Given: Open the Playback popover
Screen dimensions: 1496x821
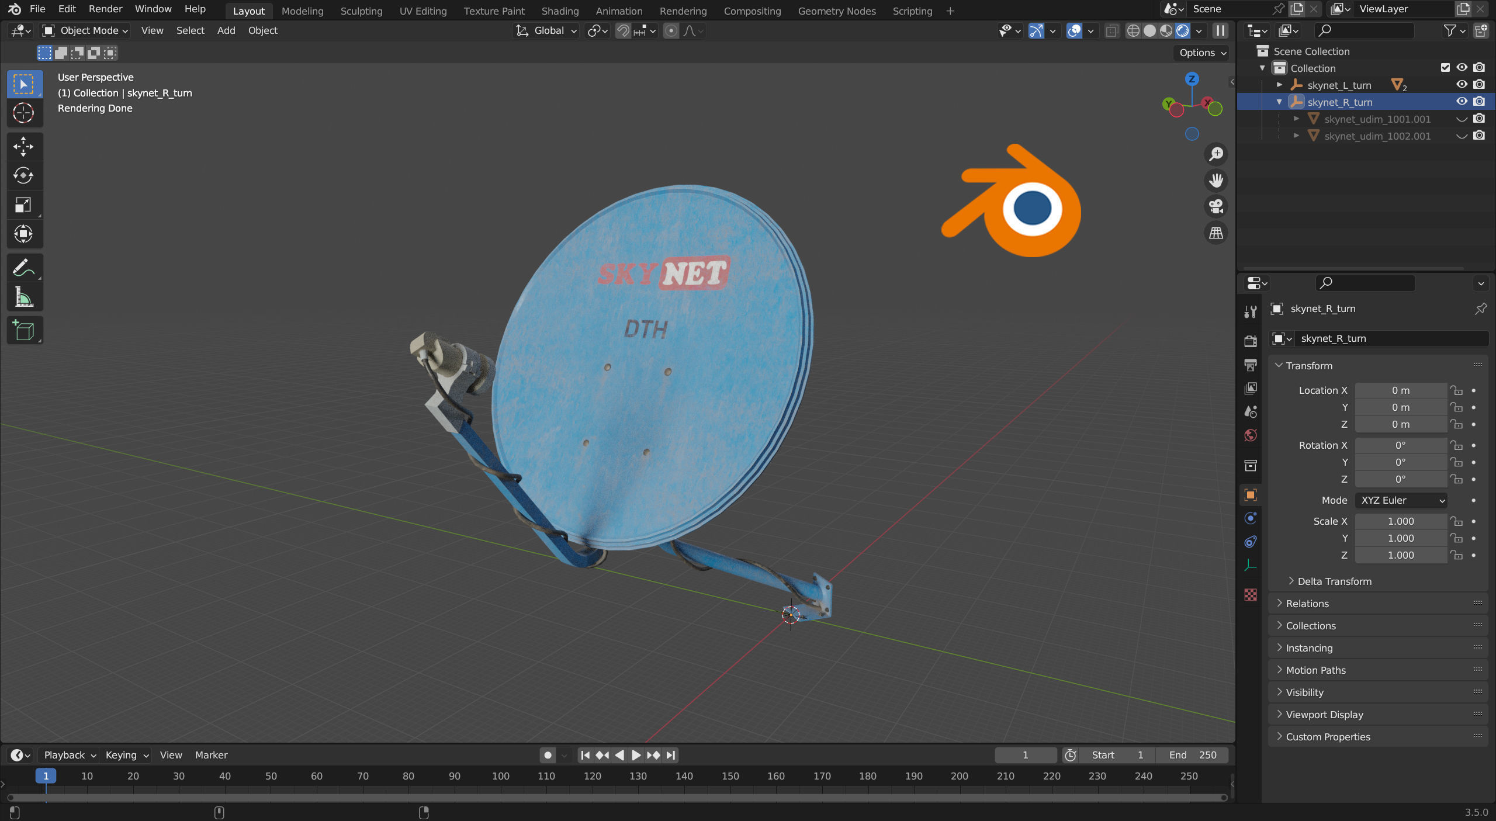Looking at the screenshot, I should tap(70, 756).
